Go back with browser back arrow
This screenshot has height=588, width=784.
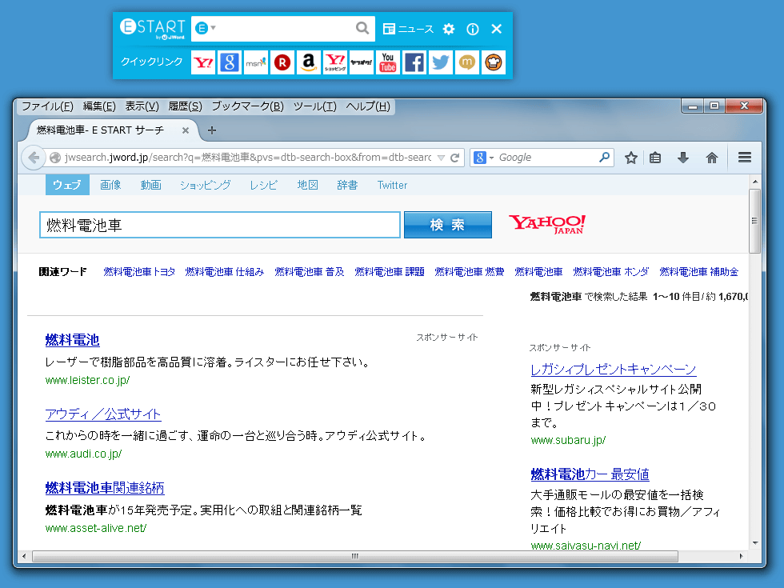[34, 158]
